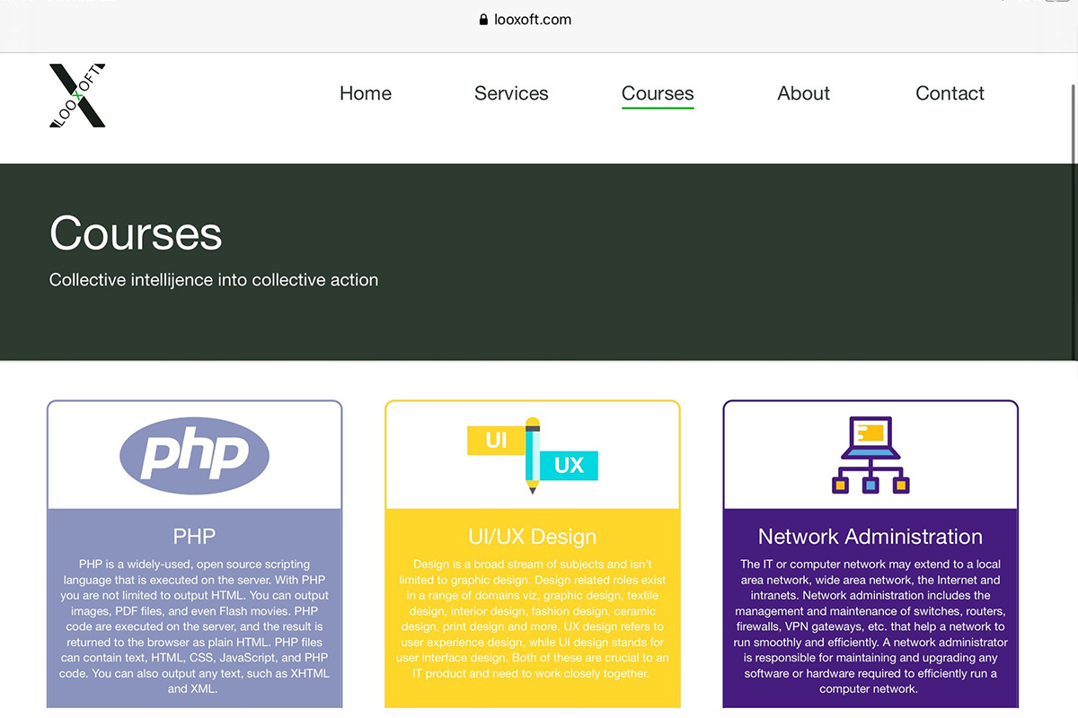Open the Services menu item
Viewport: 1078px width, 718px height.
click(x=511, y=93)
